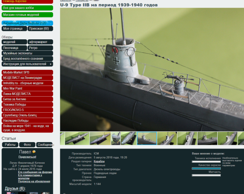This screenshot has width=244, height=194.
Task: Open the Сообщения tab
Action: tap(45, 145)
